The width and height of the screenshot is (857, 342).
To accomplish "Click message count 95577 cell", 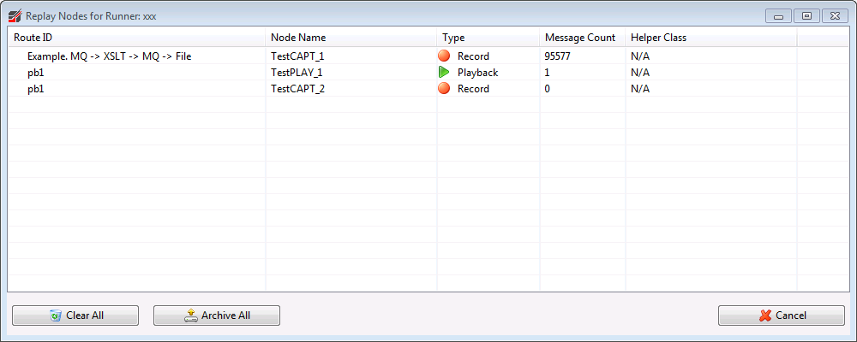I will tap(560, 56).
